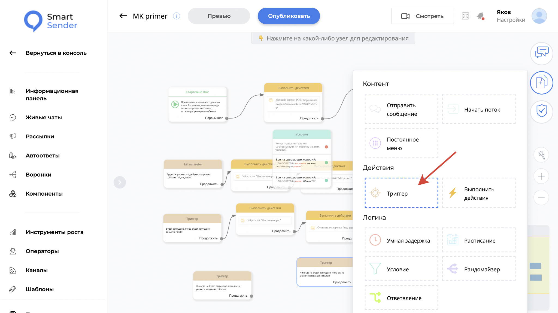Click the magic wand auto-arrange icon
Screen dimensions: 558x313
(541, 155)
